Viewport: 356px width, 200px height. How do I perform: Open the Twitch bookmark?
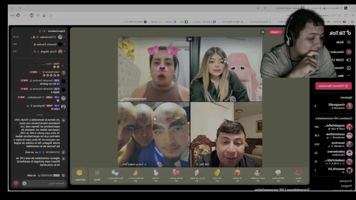(170, 22)
